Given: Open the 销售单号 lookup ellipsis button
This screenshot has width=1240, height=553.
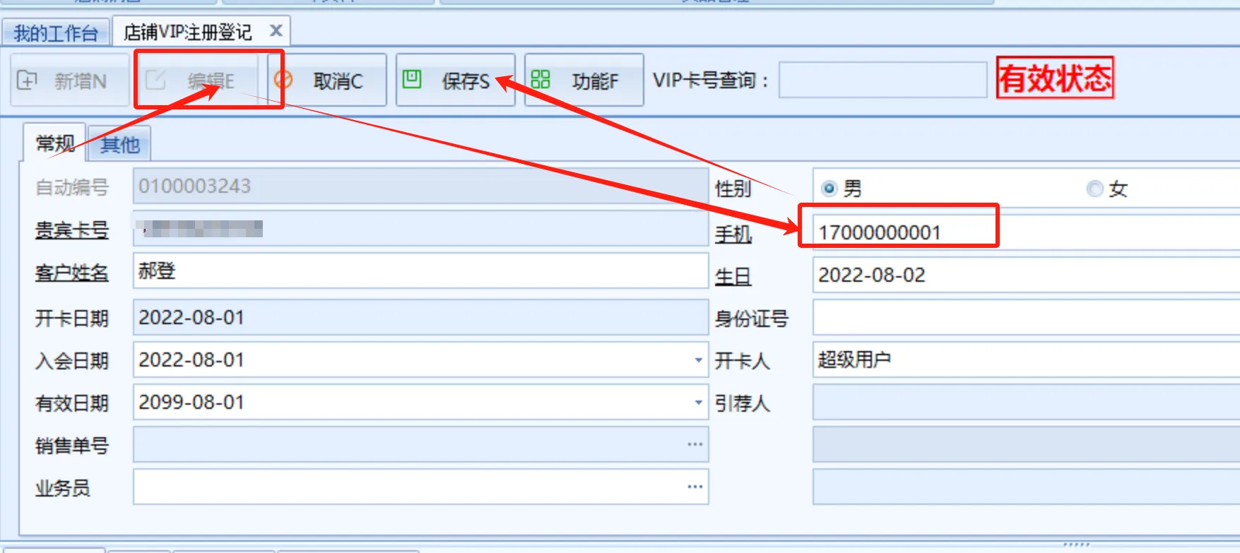Looking at the screenshot, I should (x=695, y=445).
